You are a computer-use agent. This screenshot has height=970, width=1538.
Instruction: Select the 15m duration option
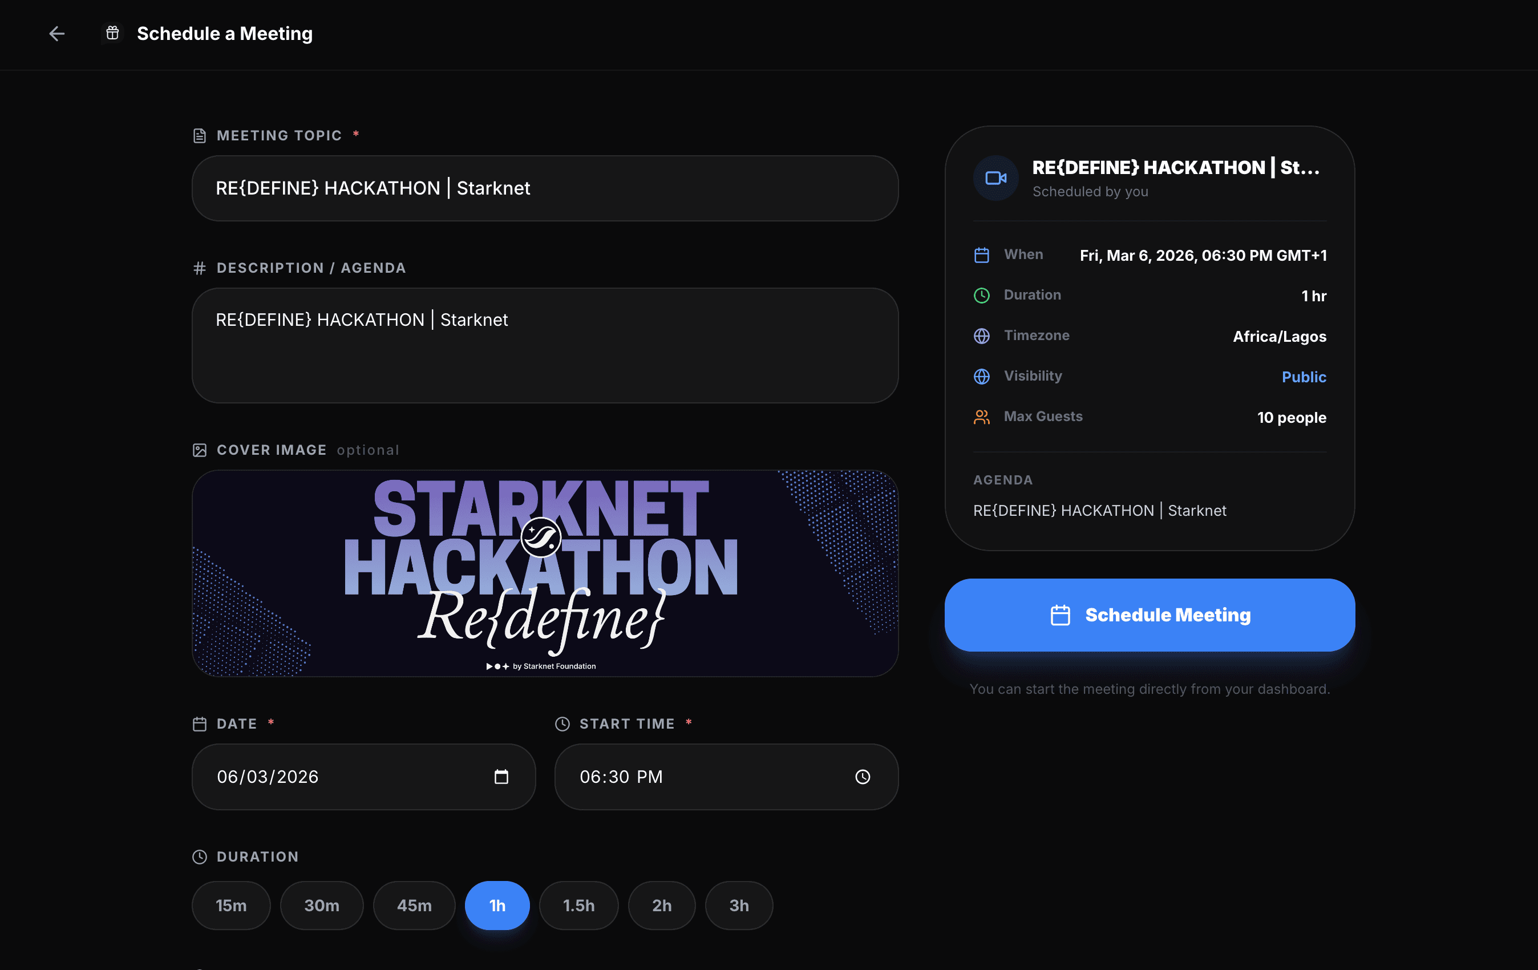coord(231,905)
